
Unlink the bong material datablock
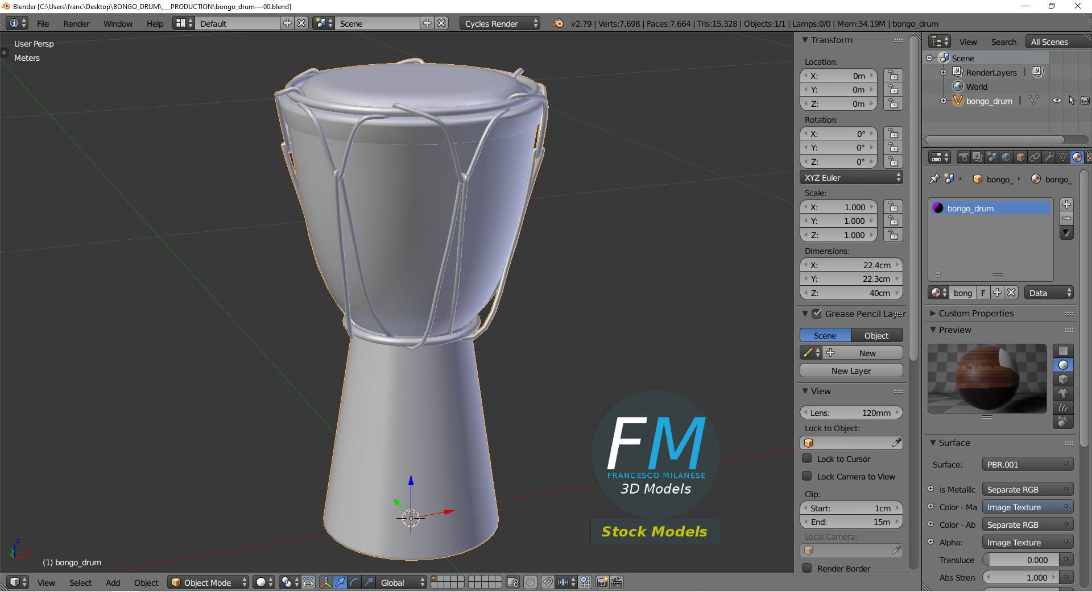click(1011, 293)
